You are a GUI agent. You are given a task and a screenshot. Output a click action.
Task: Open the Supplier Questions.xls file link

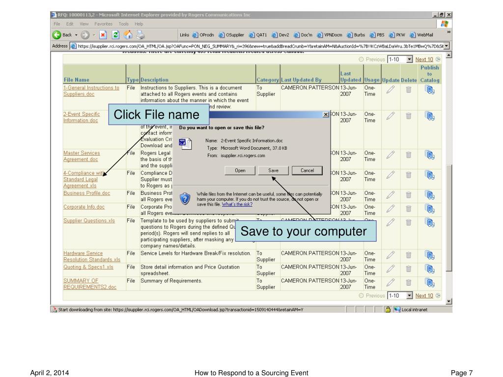[x=89, y=220]
